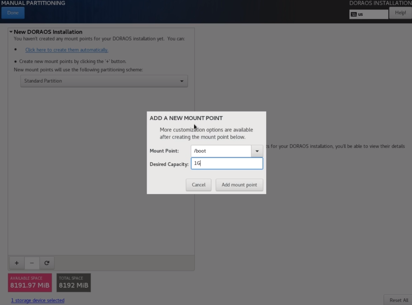The height and width of the screenshot is (305, 412).
Task: Click the Mount Point text field with /boot
Action: pos(221,151)
